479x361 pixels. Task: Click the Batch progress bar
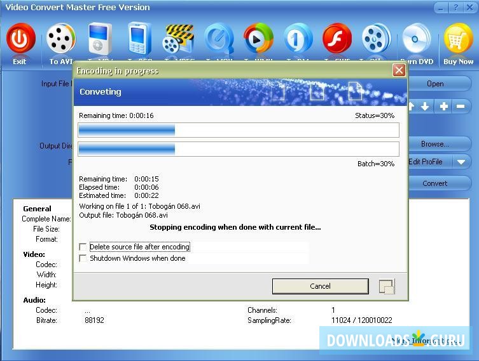tap(239, 149)
